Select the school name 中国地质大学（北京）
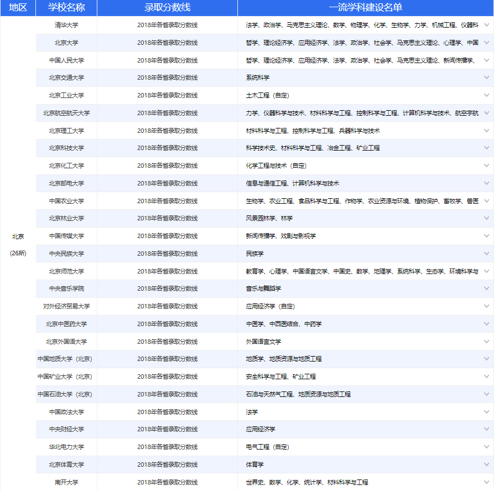The image size is (494, 490). (x=65, y=359)
